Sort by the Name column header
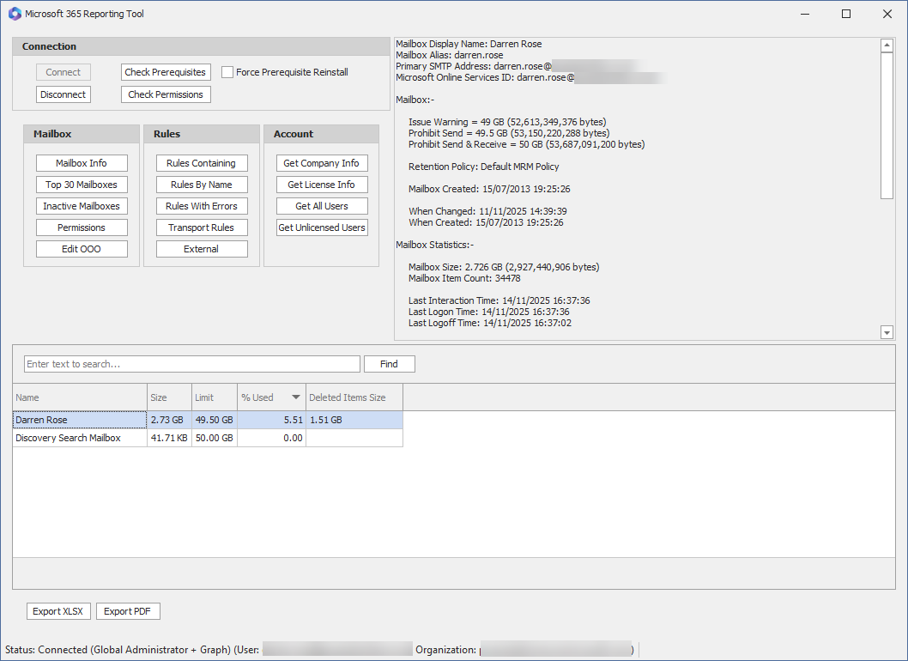Screen dimensions: 908x661 (79, 397)
